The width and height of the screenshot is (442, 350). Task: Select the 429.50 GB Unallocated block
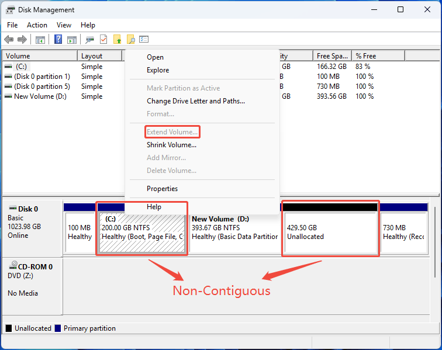[x=330, y=232]
